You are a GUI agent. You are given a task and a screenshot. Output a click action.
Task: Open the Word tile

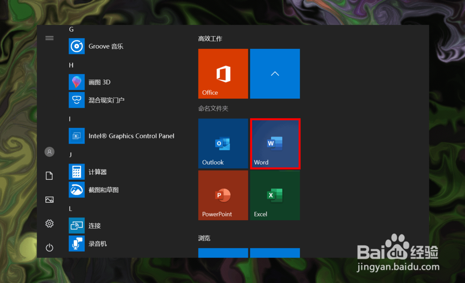(x=275, y=144)
